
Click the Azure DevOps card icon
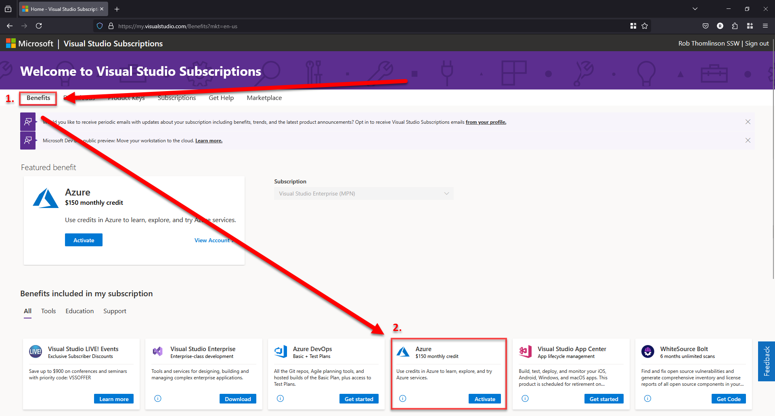point(281,352)
